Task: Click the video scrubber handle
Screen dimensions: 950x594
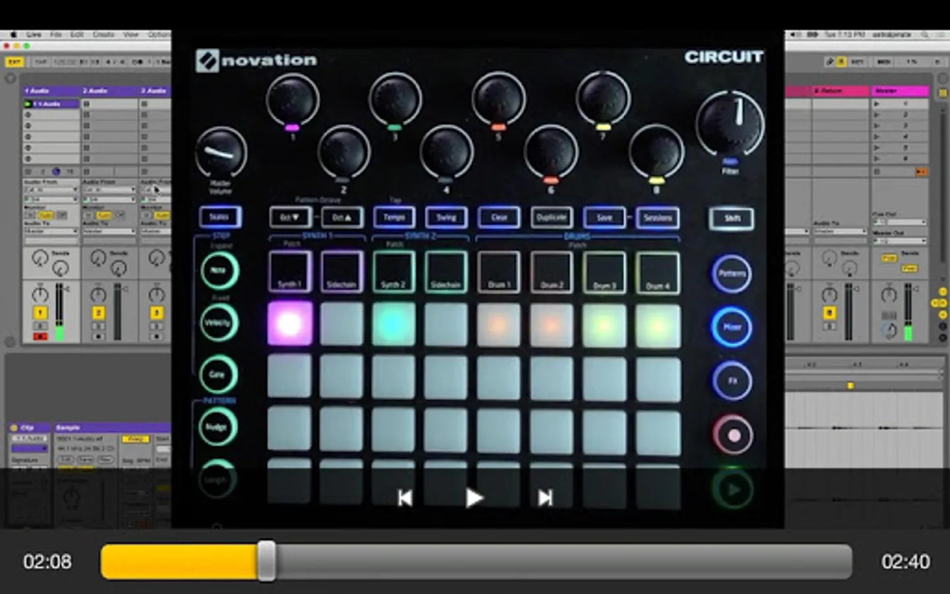Action: tap(267, 561)
